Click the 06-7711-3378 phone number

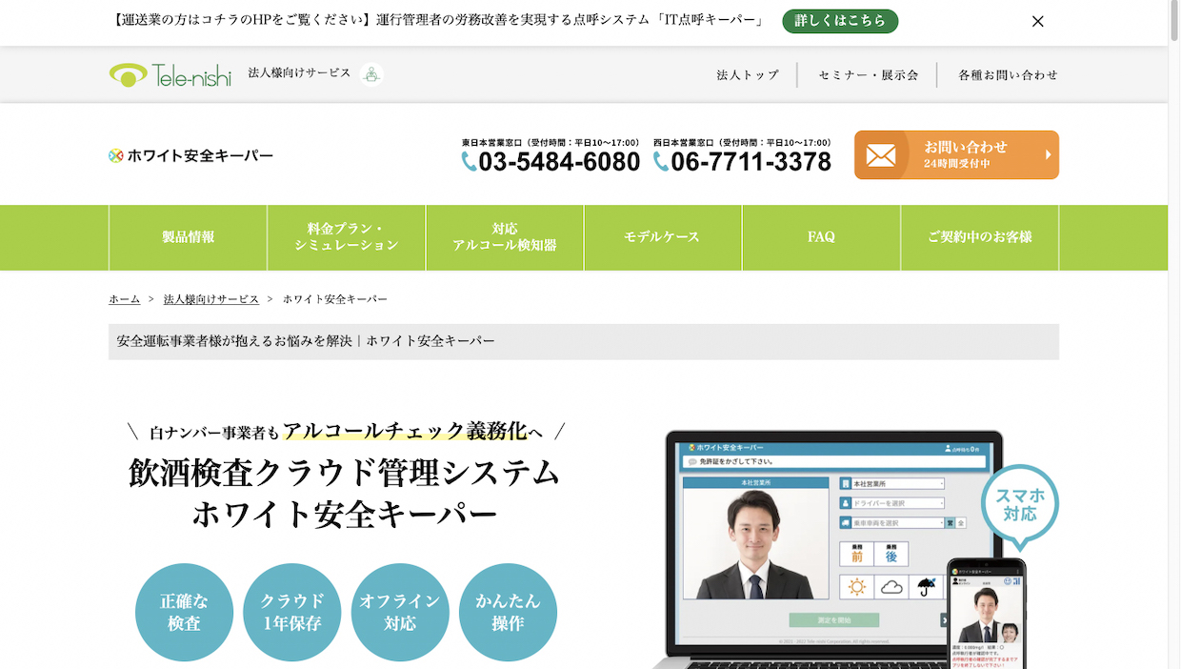[751, 162]
